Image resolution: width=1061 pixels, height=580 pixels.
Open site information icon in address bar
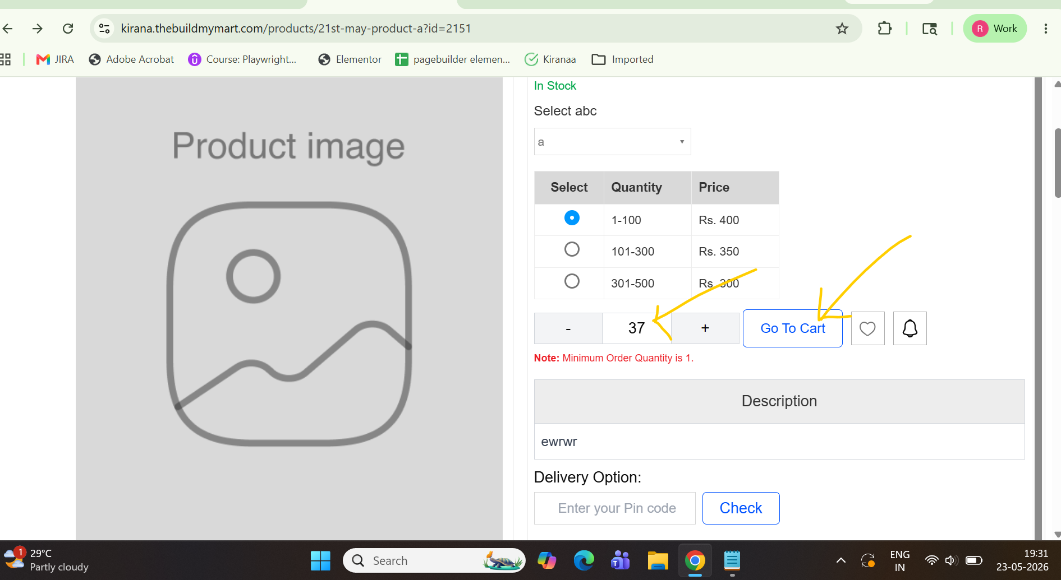(104, 29)
